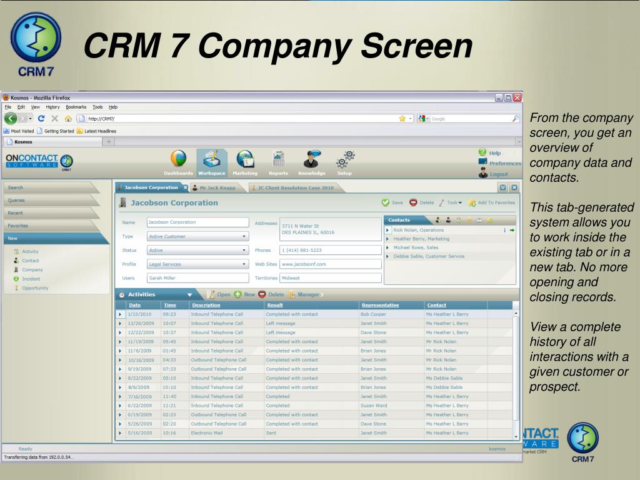Expand the Activities section selector arrow

pos(190,295)
